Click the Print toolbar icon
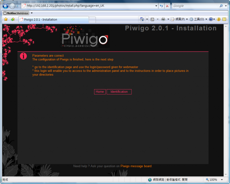This screenshot has width=230, height=184. click(163, 19)
